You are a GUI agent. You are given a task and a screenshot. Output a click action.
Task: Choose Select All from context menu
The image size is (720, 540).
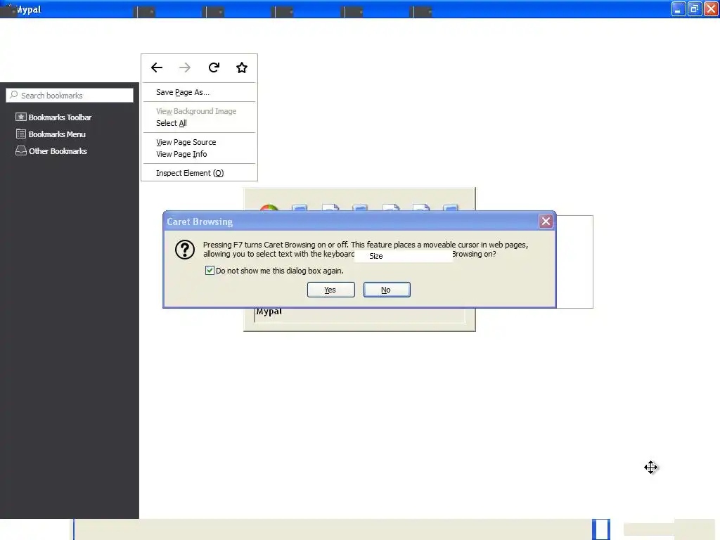click(x=199, y=123)
